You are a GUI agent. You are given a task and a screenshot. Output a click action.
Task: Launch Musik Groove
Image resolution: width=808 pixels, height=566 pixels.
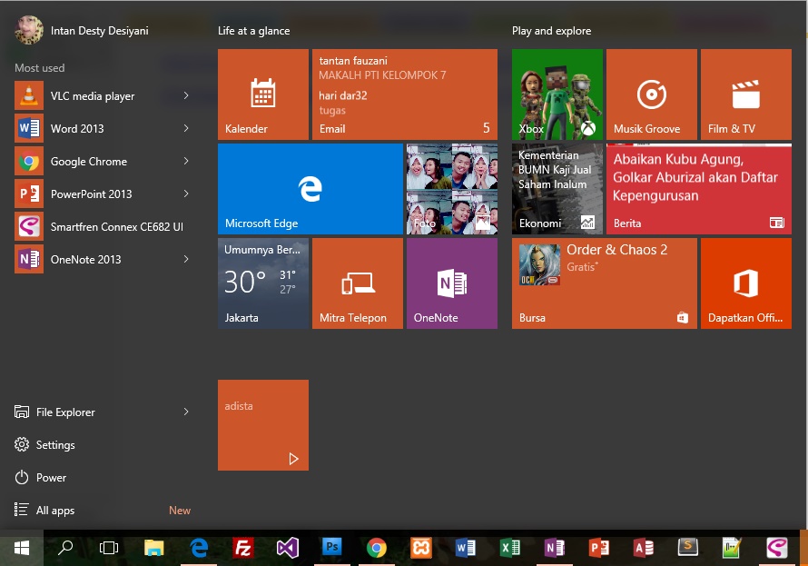tap(651, 94)
